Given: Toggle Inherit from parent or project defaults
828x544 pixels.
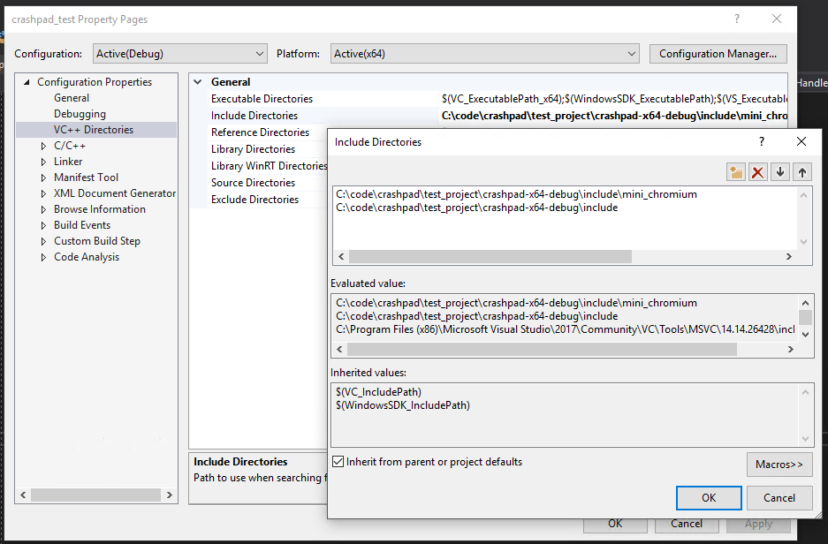Looking at the screenshot, I should 338,461.
